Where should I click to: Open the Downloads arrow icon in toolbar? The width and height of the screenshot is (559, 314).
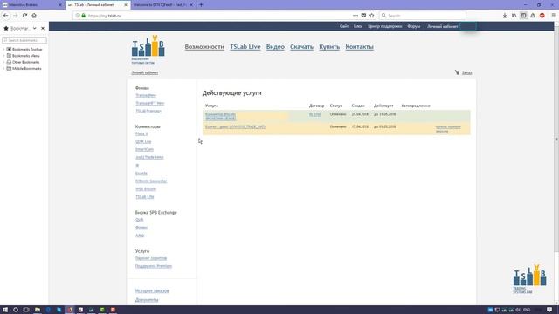[x=505, y=16]
